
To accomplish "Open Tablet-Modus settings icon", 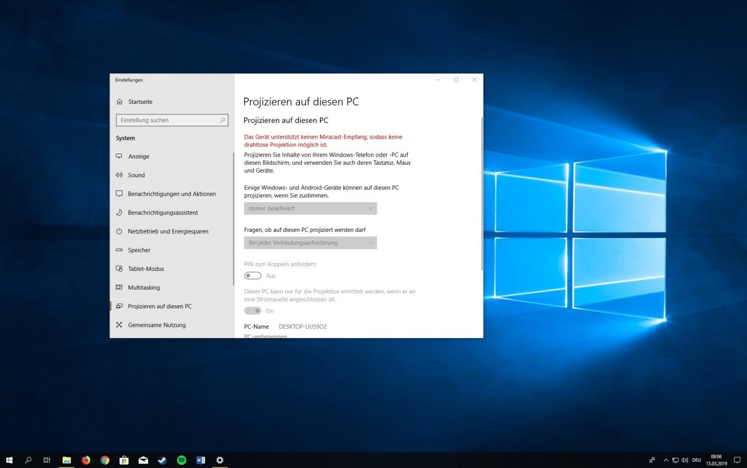I will click(120, 268).
